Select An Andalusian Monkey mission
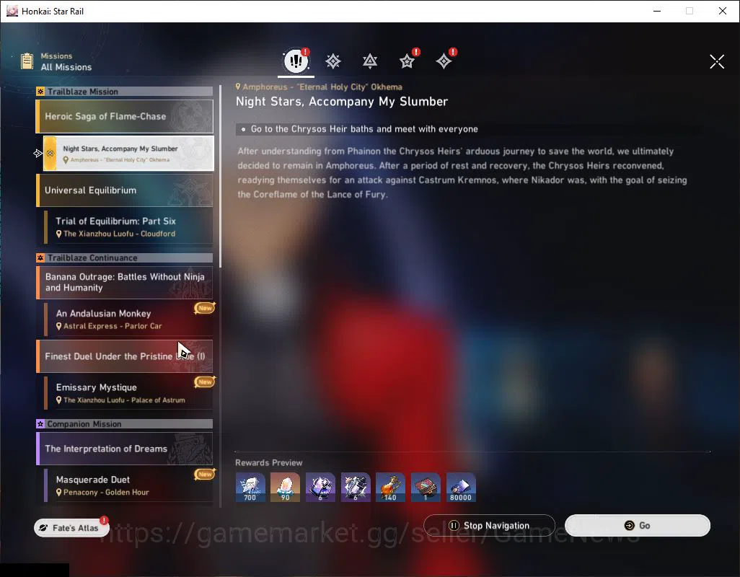The height and width of the screenshot is (577, 740). [128, 320]
